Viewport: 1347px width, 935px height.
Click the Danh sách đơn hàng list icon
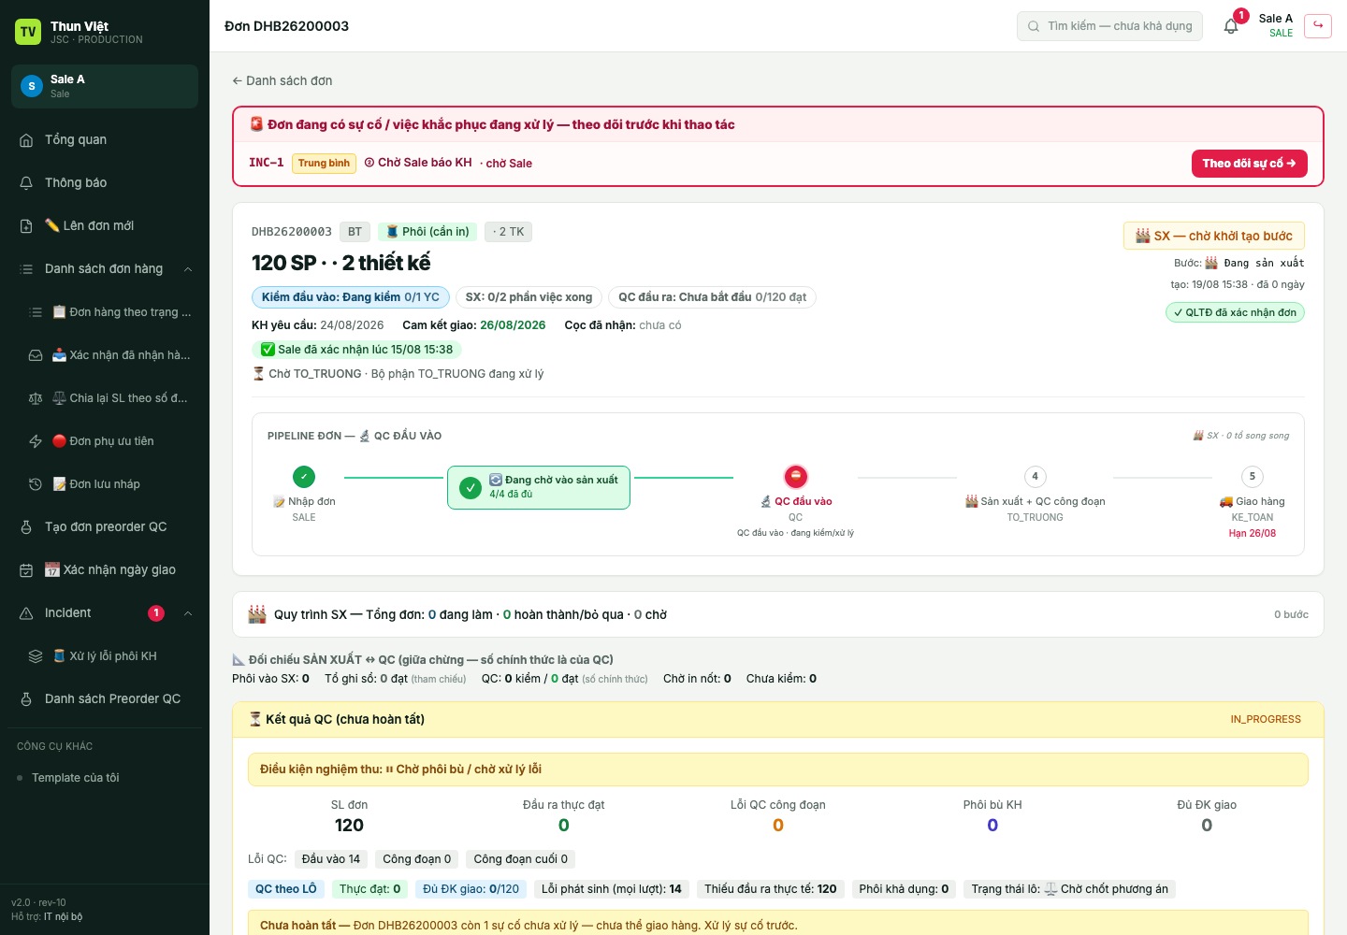(26, 269)
